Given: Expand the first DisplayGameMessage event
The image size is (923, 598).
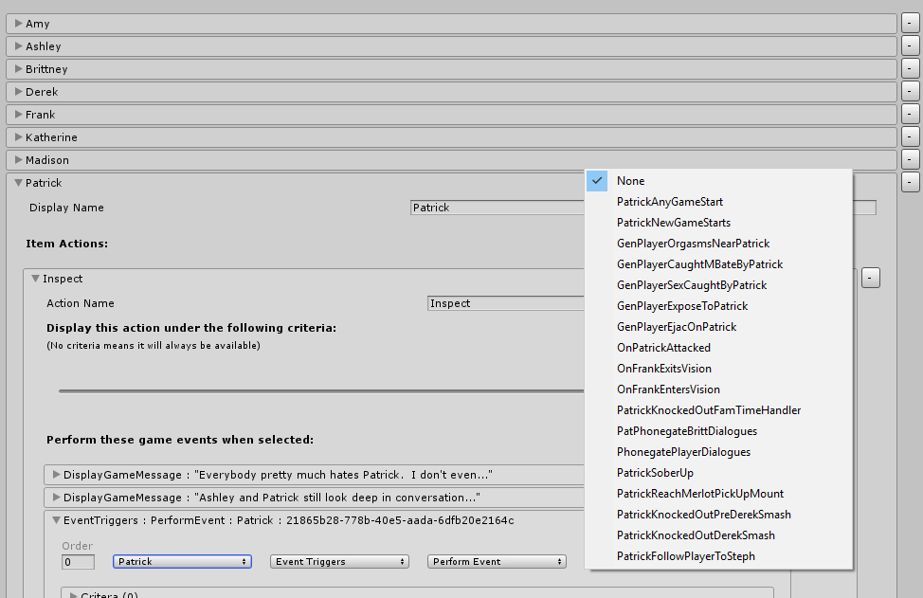Looking at the screenshot, I should pyautogui.click(x=57, y=474).
